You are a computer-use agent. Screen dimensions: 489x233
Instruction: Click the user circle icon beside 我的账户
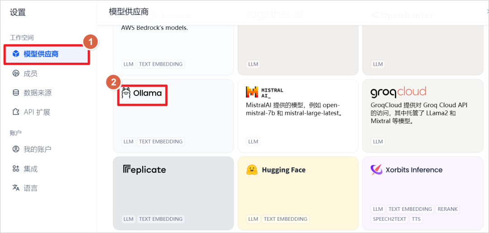pos(15,149)
